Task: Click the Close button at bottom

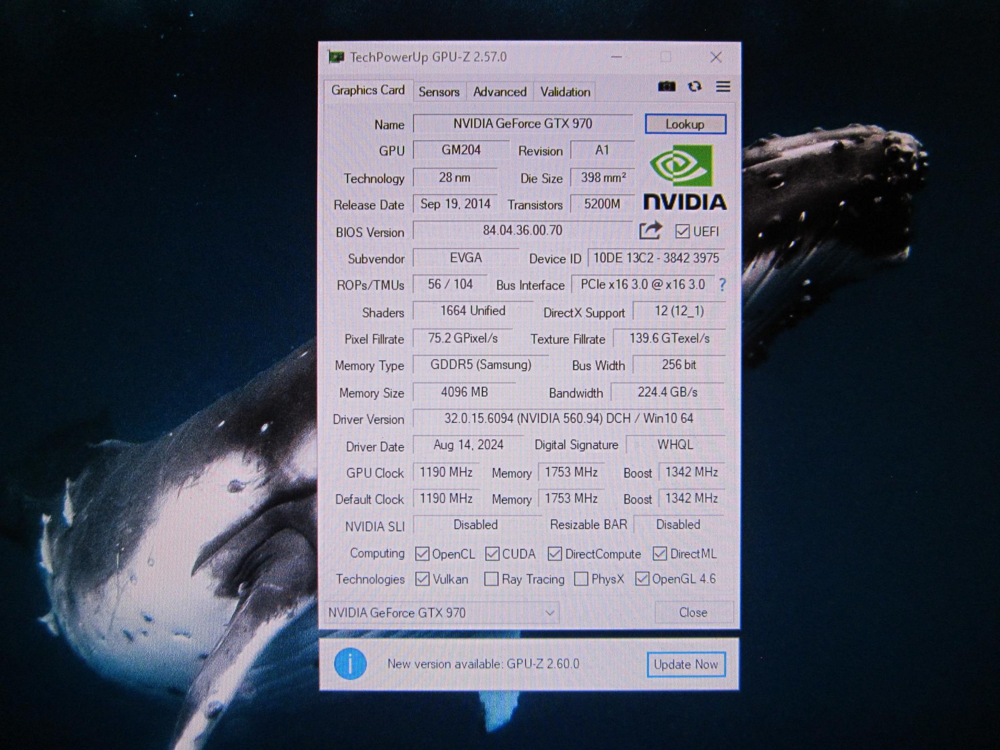Action: (693, 612)
